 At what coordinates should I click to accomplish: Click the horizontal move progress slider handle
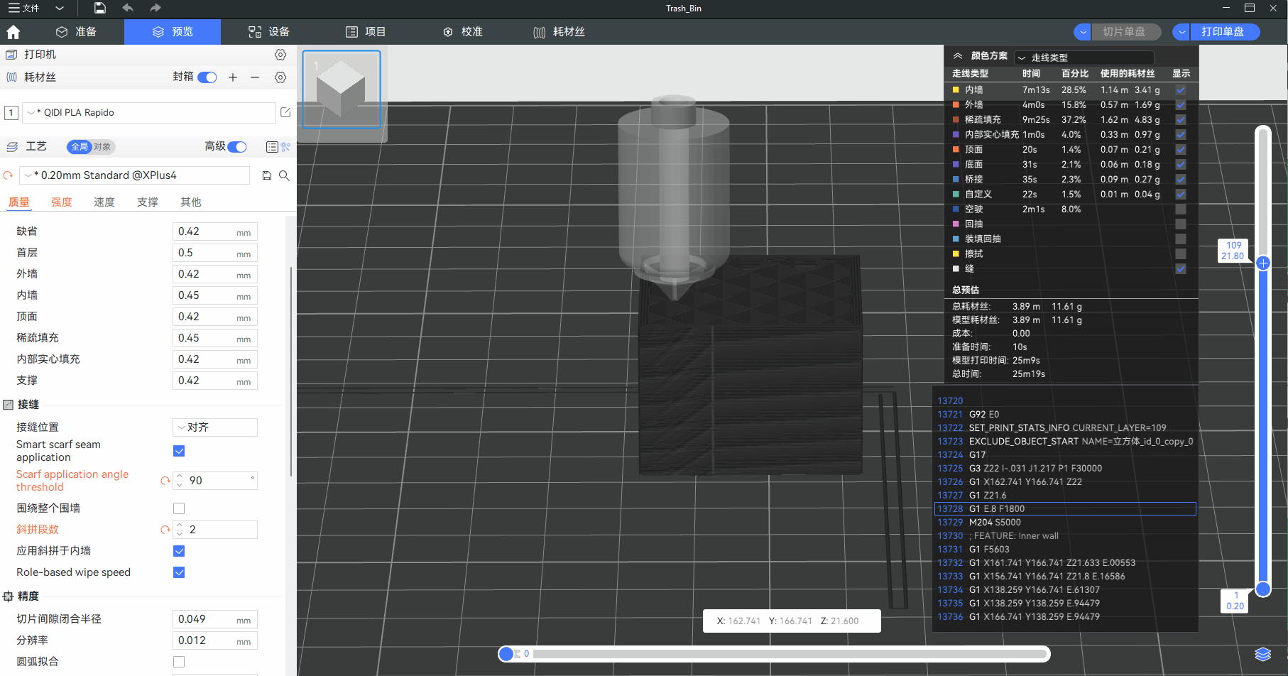(x=506, y=654)
